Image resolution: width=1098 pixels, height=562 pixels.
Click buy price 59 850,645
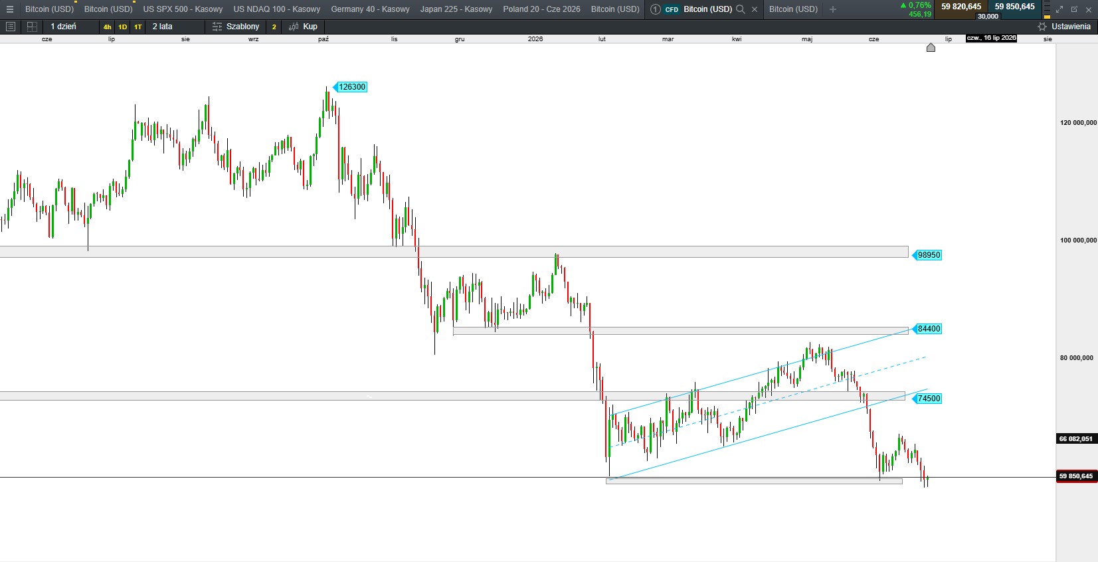[x=1015, y=7]
